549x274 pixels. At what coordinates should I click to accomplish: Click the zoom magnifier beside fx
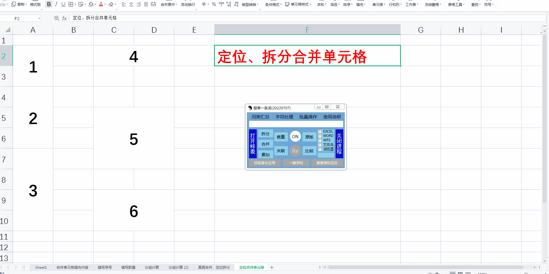(57, 18)
